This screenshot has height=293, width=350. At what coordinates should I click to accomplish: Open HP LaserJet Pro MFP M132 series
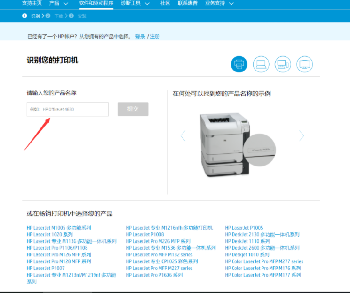(x=159, y=254)
